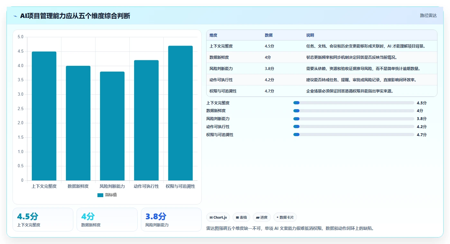Click the 说明 column header
Image resolution: width=450 pixels, height=244 pixels.
tap(310, 35)
